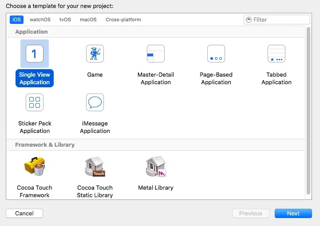Viewport: 320px width, 226px height.
Task: Select the Page-Based Application icon
Action: coord(216,54)
